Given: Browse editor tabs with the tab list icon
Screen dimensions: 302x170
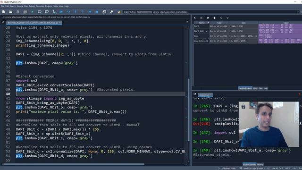Looking at the screenshot, I should tap(3, 22).
